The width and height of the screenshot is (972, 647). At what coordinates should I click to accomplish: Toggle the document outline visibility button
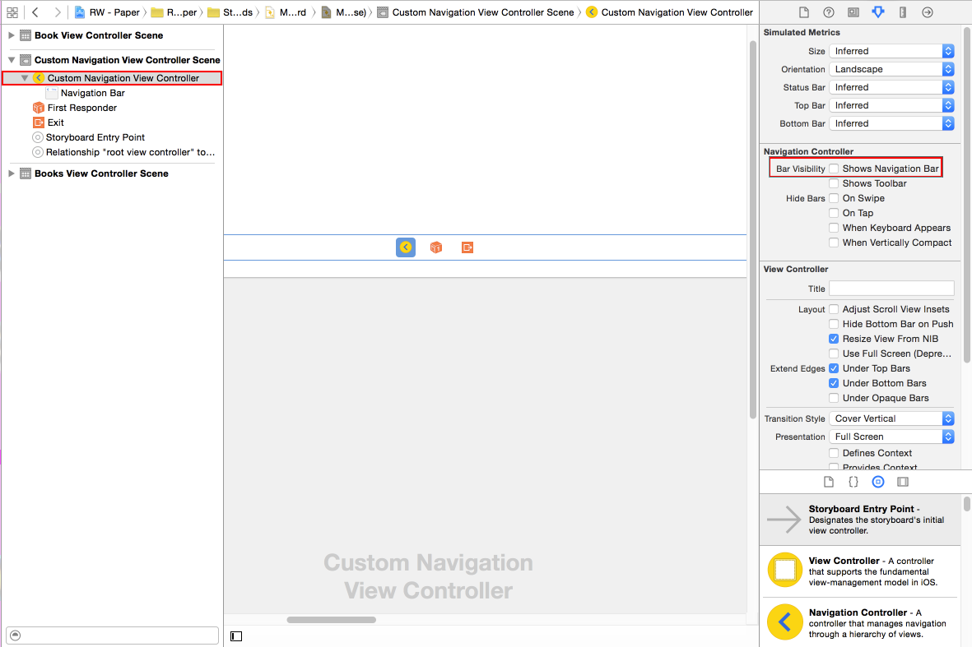tap(236, 635)
